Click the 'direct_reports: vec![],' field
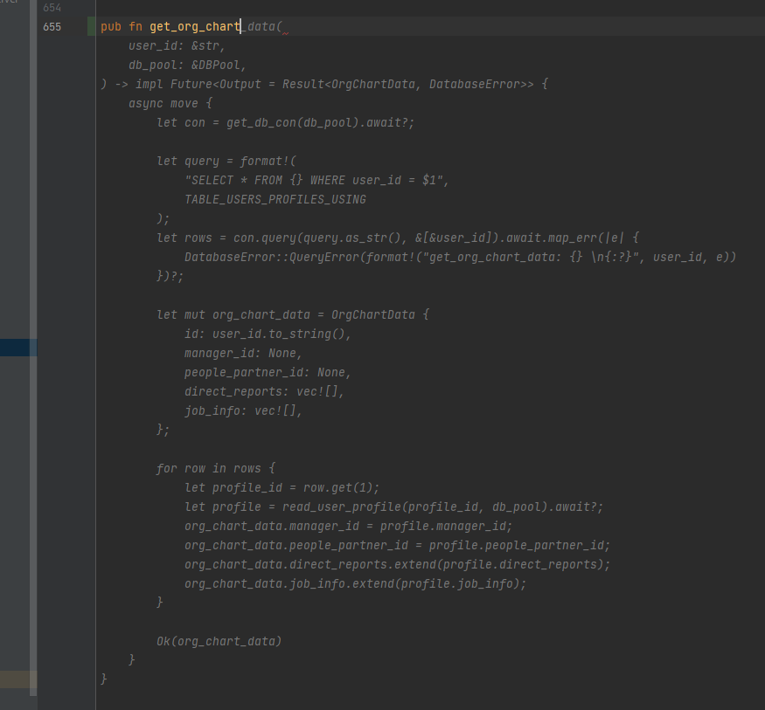The width and height of the screenshot is (765, 710). tap(264, 392)
